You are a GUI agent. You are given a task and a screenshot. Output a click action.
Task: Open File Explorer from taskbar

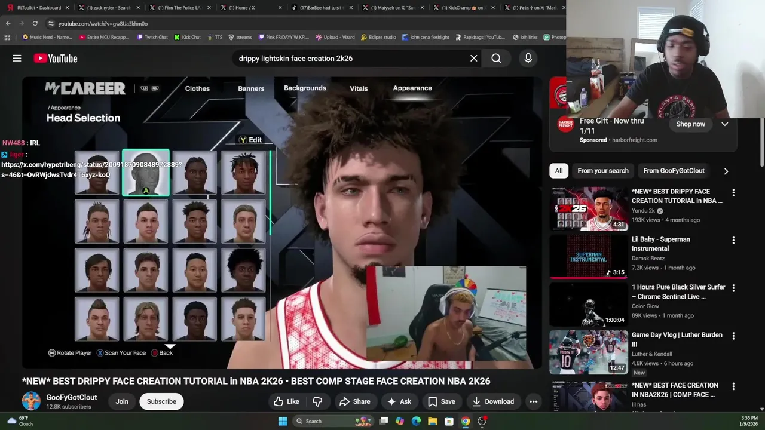pyautogui.click(x=432, y=421)
